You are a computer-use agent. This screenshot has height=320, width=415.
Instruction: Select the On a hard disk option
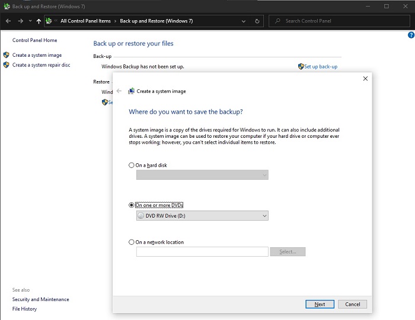(x=132, y=165)
